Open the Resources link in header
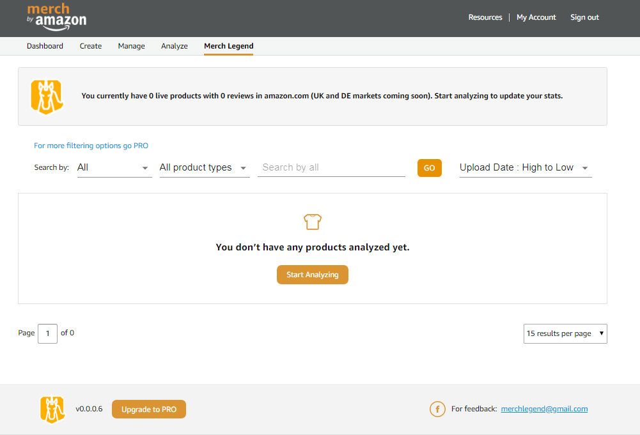This screenshot has height=435, width=640. click(485, 17)
